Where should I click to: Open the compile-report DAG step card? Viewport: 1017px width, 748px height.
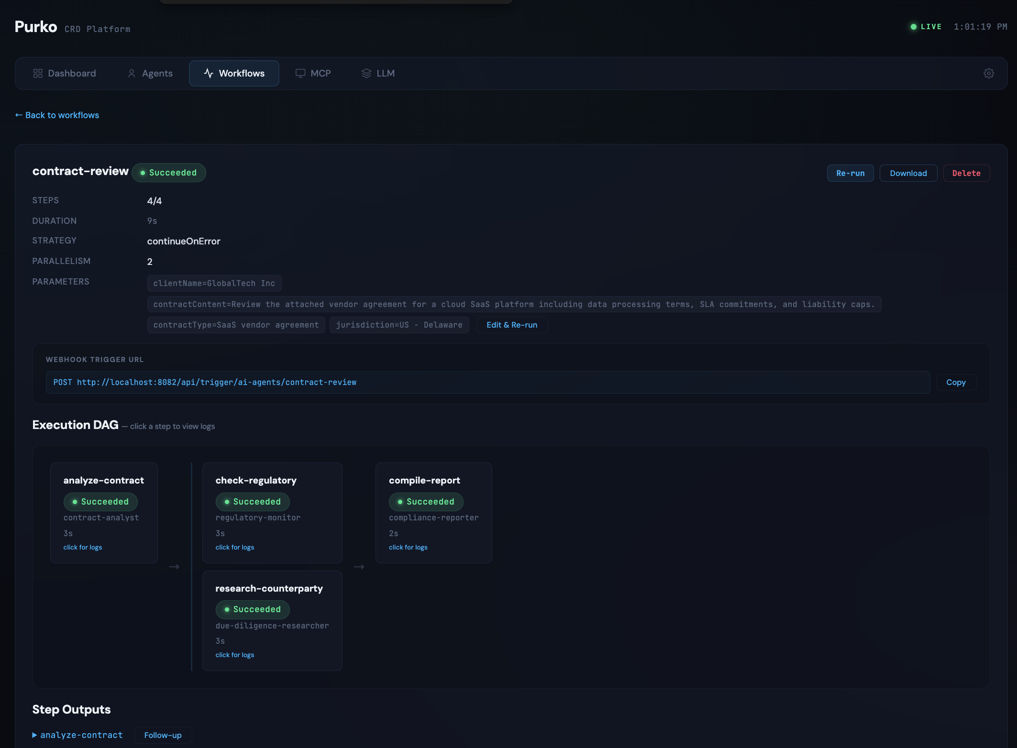click(x=433, y=513)
